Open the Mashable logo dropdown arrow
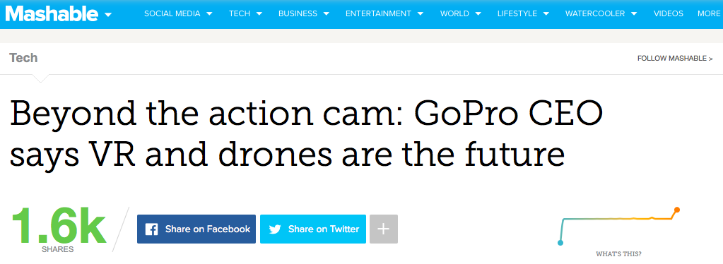Screen dimensions: 723x264 pyautogui.click(x=108, y=15)
